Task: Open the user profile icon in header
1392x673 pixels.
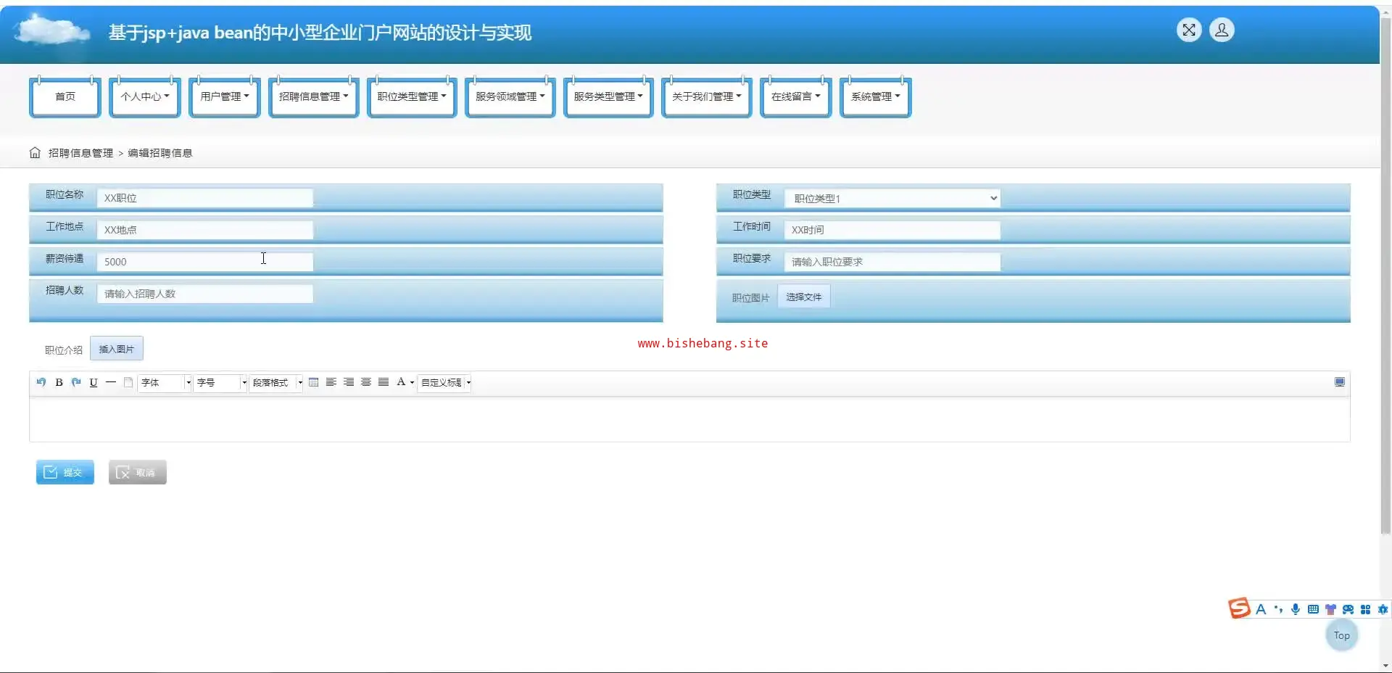Action: 1222,30
